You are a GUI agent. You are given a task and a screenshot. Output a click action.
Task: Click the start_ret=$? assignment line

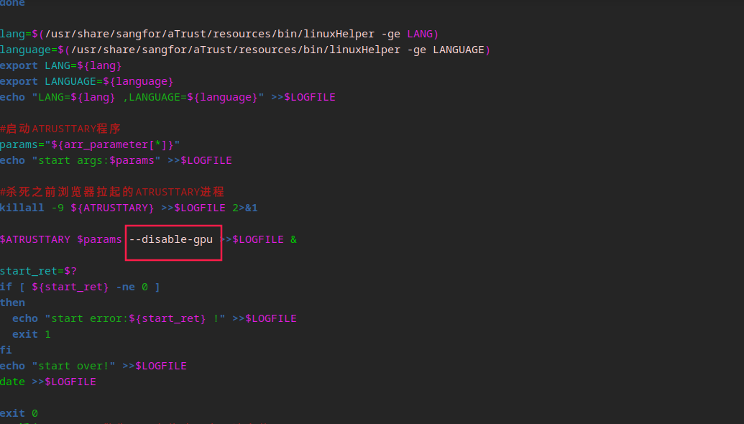pyautogui.click(x=38, y=271)
